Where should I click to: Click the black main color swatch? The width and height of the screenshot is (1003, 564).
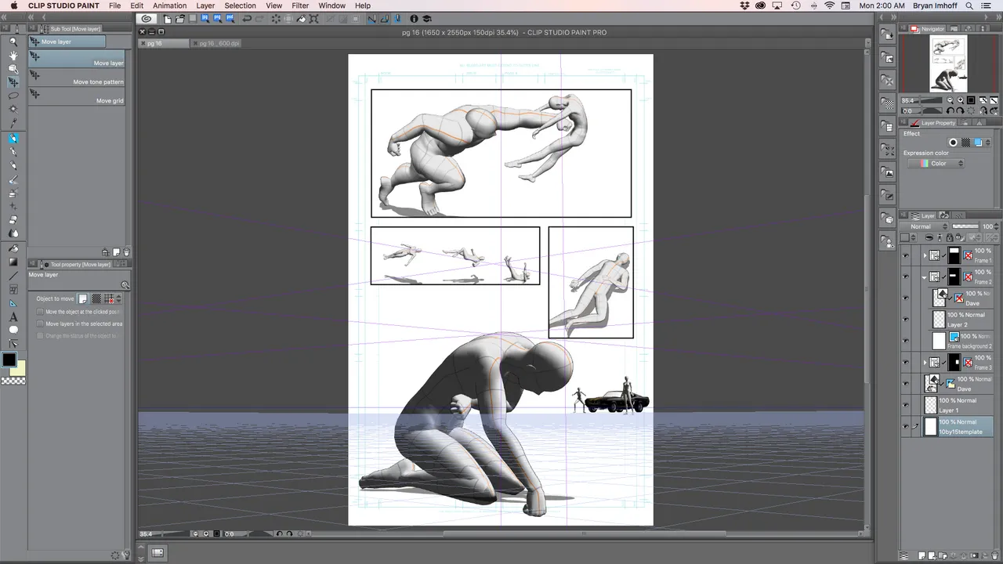(9, 360)
